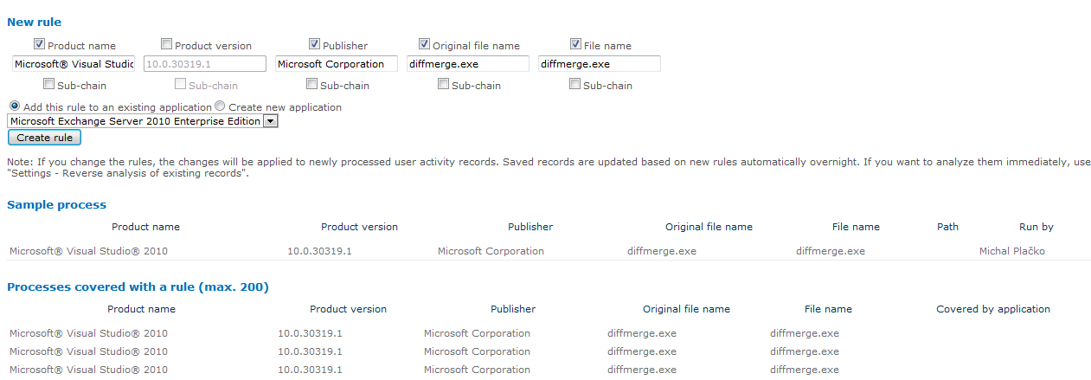This screenshot has width=1091, height=380.
Task: Select Add this rule to an existing application
Action: tap(15, 106)
